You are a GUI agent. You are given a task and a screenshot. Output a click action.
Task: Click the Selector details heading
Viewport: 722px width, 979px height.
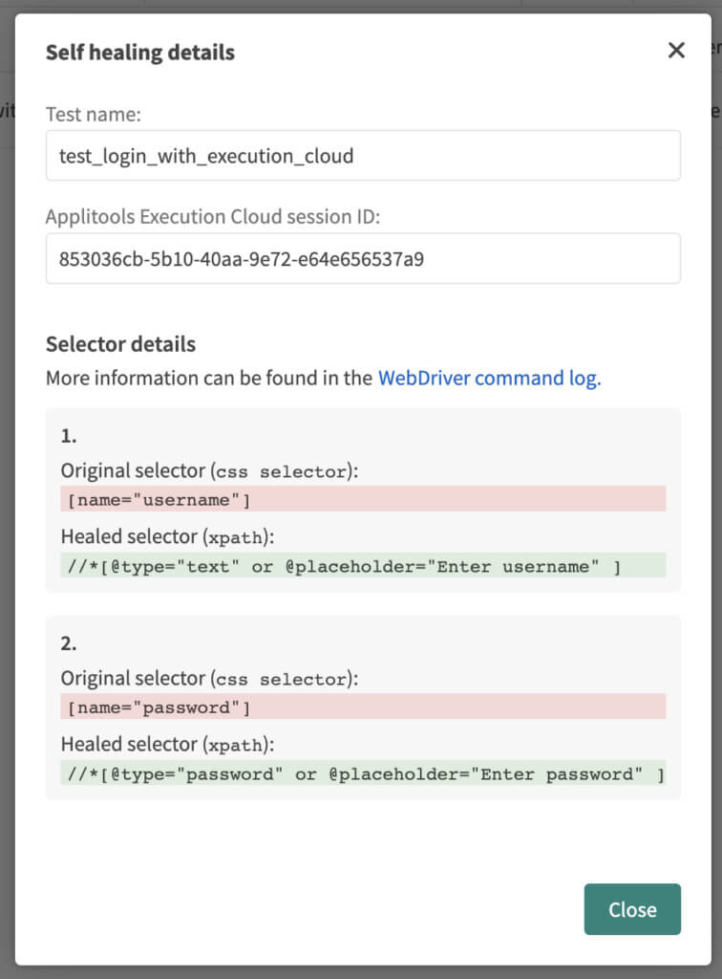click(x=120, y=344)
